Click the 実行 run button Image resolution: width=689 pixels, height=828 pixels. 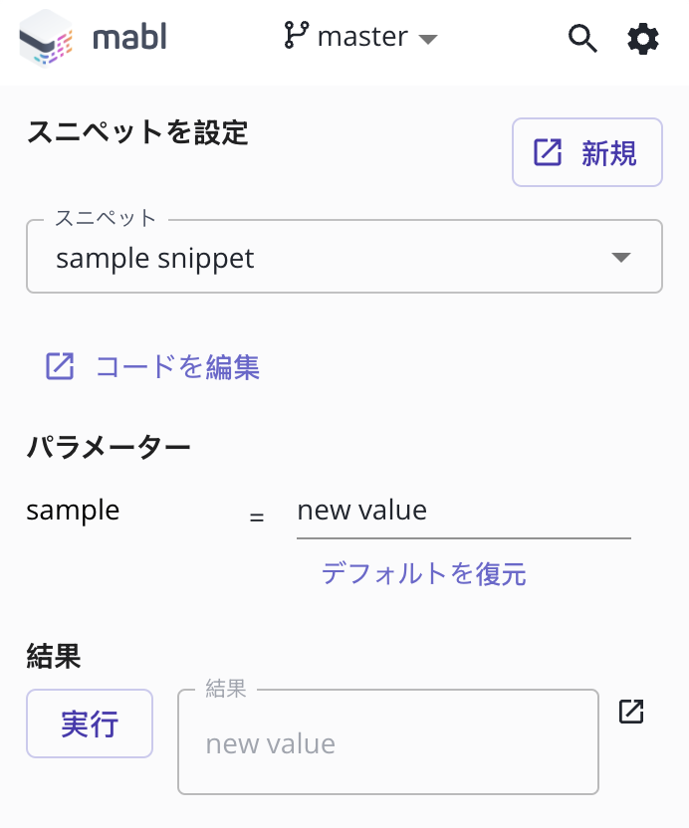(90, 724)
